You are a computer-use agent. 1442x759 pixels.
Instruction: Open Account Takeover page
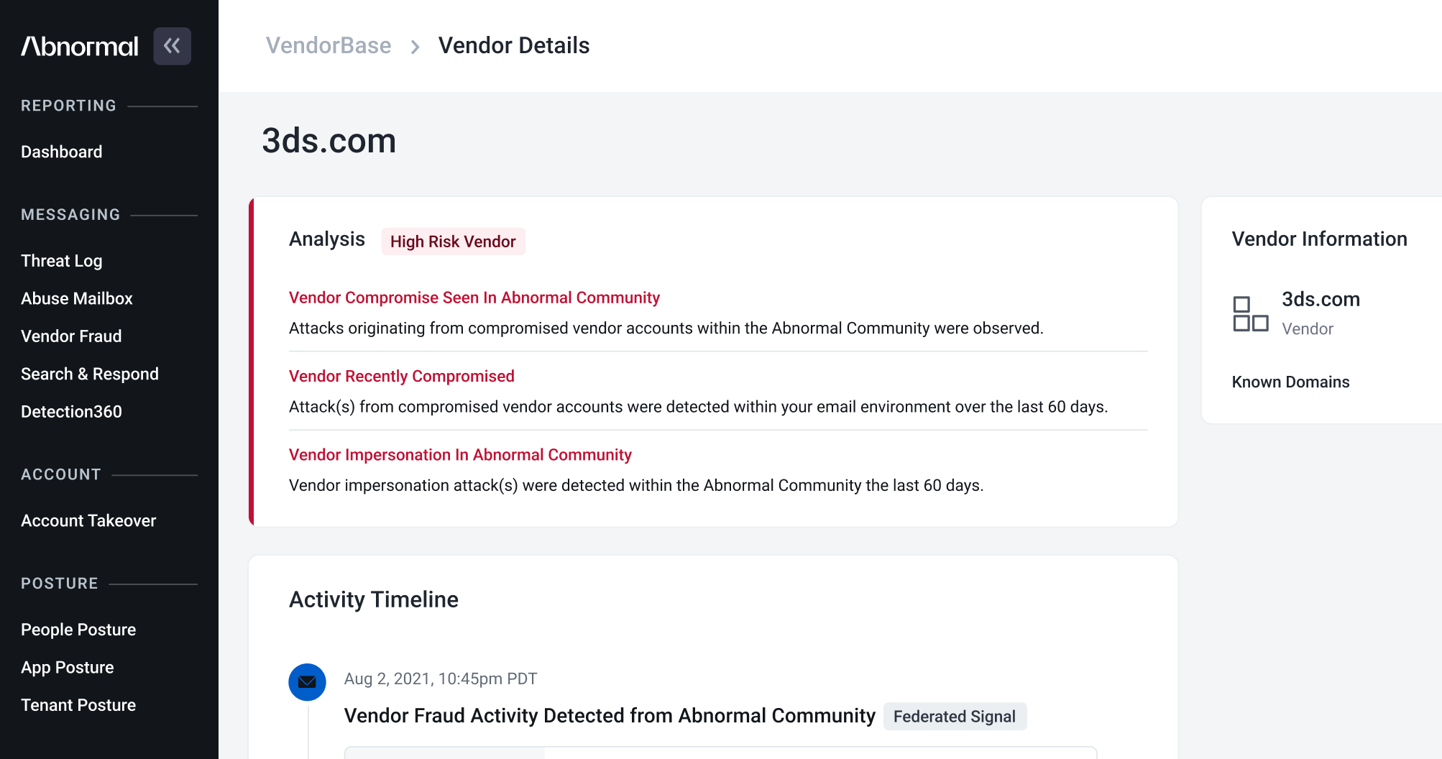coord(88,520)
